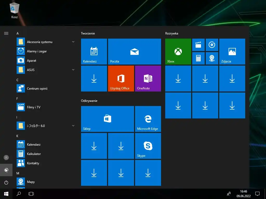Click the letter A list header
This screenshot has width=266, height=199.
17,33
